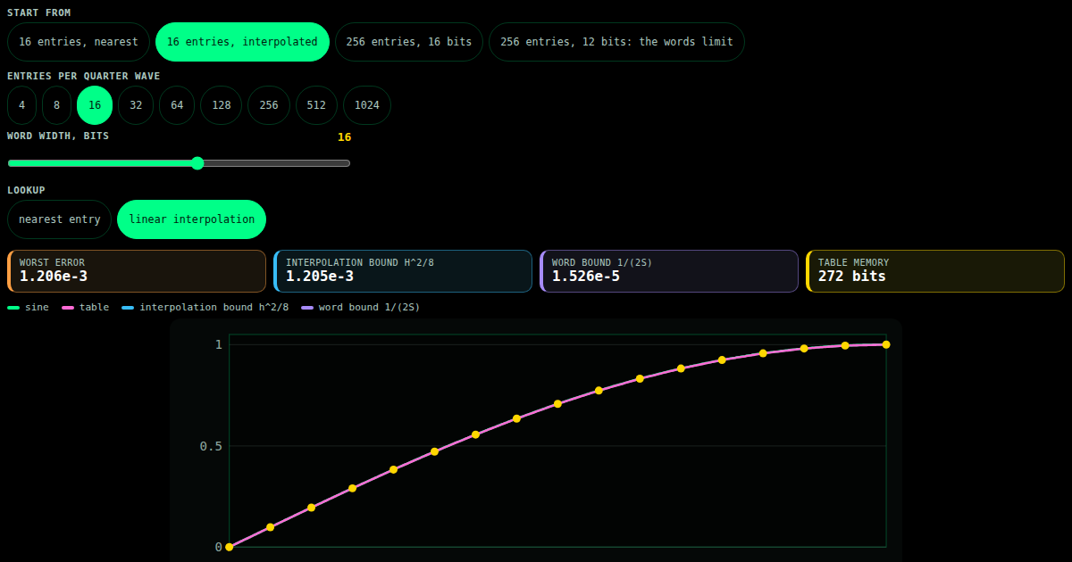This screenshot has width=1072, height=562.
Task: Select 1024 entries per quarter wave
Action: [367, 105]
